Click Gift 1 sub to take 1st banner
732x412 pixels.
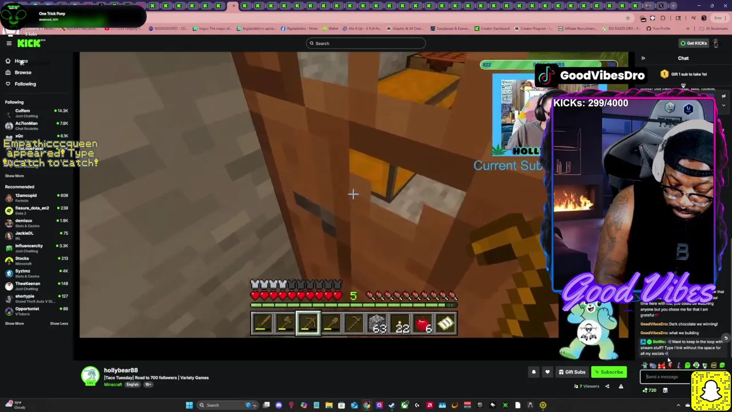tap(683, 74)
